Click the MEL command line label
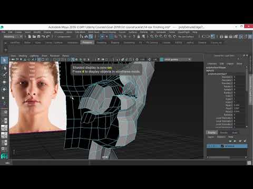This screenshot has width=253, height=189. (7, 163)
